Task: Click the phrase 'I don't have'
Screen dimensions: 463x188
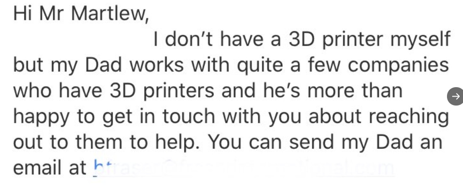Action: [x=208, y=40]
